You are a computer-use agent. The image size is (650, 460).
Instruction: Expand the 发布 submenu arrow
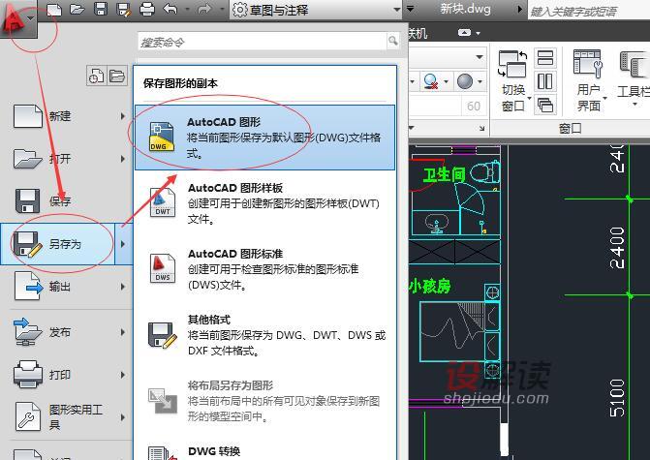(123, 332)
